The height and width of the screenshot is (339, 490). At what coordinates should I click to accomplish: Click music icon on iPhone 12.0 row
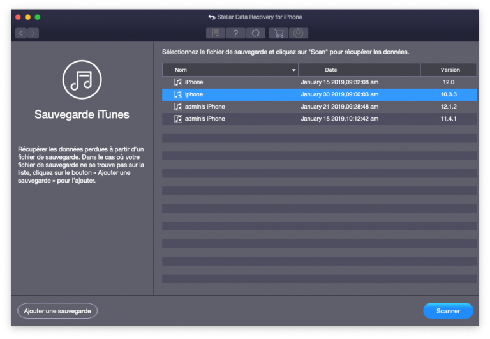(178, 82)
